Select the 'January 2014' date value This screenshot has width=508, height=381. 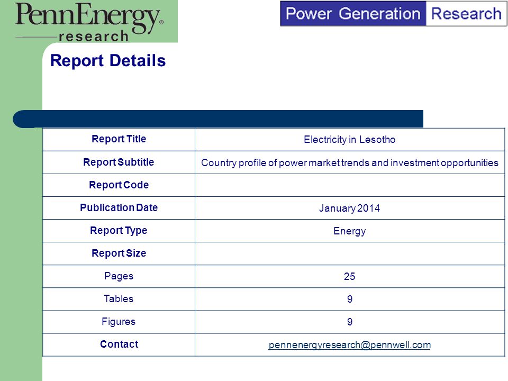(350, 208)
